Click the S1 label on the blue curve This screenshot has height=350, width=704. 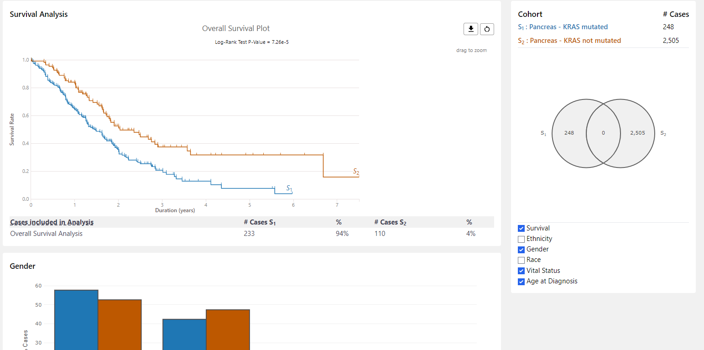[289, 188]
